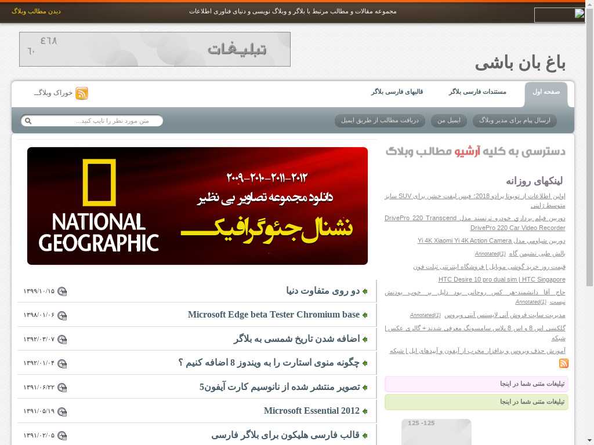Click the blog title باغ بان باشی
Image resolution: width=594 pixels, height=445 pixels.
pos(520,63)
